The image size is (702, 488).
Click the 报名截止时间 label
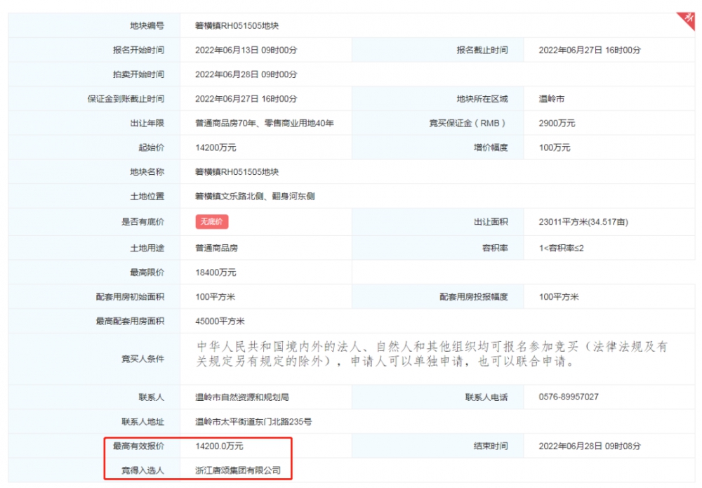click(x=482, y=50)
